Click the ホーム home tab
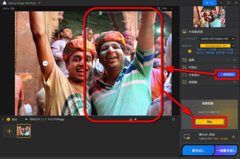Screen dimensions: 240x159 (210, 3)
